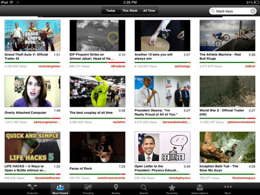Click the title Another 10 bets you will always win
The height and width of the screenshot is (195, 260).
click(153, 57)
